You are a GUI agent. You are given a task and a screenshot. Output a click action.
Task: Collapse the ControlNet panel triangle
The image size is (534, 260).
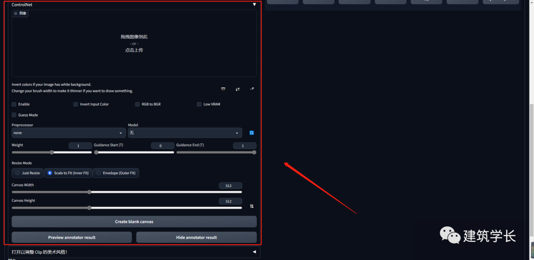click(254, 5)
